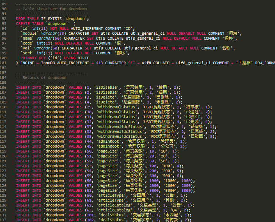Click id value 52 on line 121
Screen dimensions: 275x222
click(89, 161)
